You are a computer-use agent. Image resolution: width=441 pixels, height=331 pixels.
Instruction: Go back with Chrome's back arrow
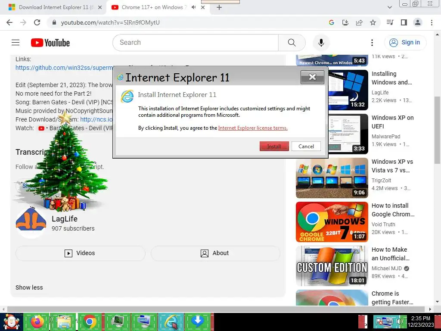9,22
